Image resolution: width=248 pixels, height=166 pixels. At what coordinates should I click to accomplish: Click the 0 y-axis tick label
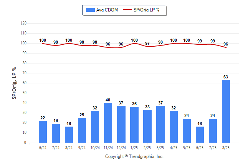[x=25, y=143]
